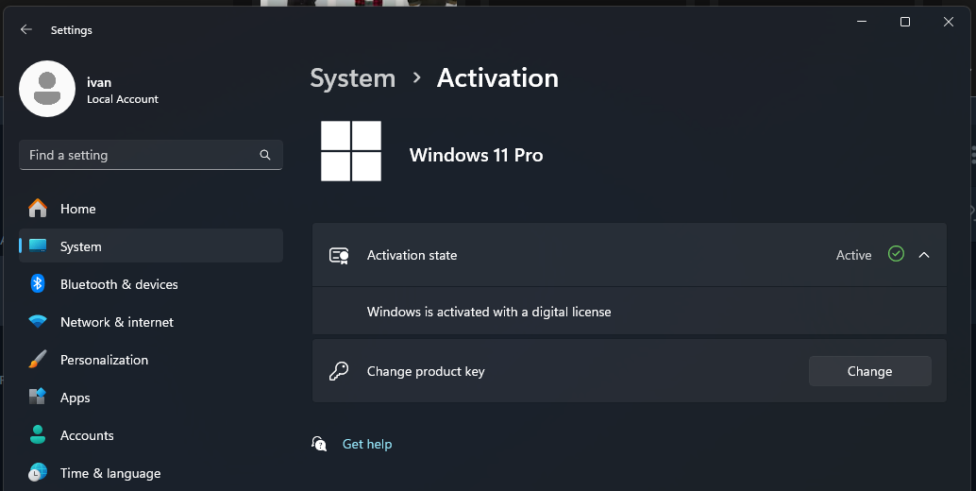This screenshot has width=976, height=491.
Task: Open Apps settings
Action: click(151, 398)
